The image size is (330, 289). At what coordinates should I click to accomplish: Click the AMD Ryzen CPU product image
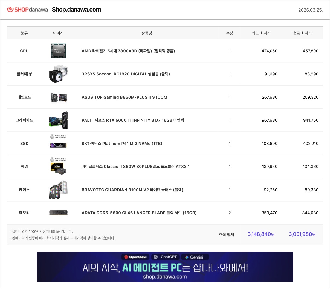pyautogui.click(x=58, y=51)
